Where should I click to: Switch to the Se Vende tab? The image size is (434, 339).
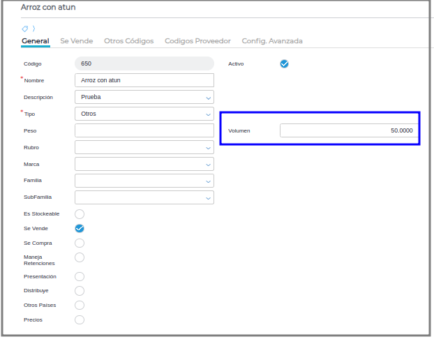click(x=76, y=41)
